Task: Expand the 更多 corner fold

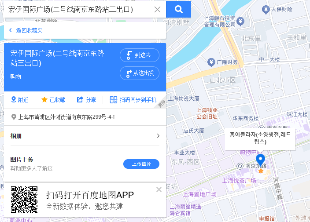Action: coord(161,103)
